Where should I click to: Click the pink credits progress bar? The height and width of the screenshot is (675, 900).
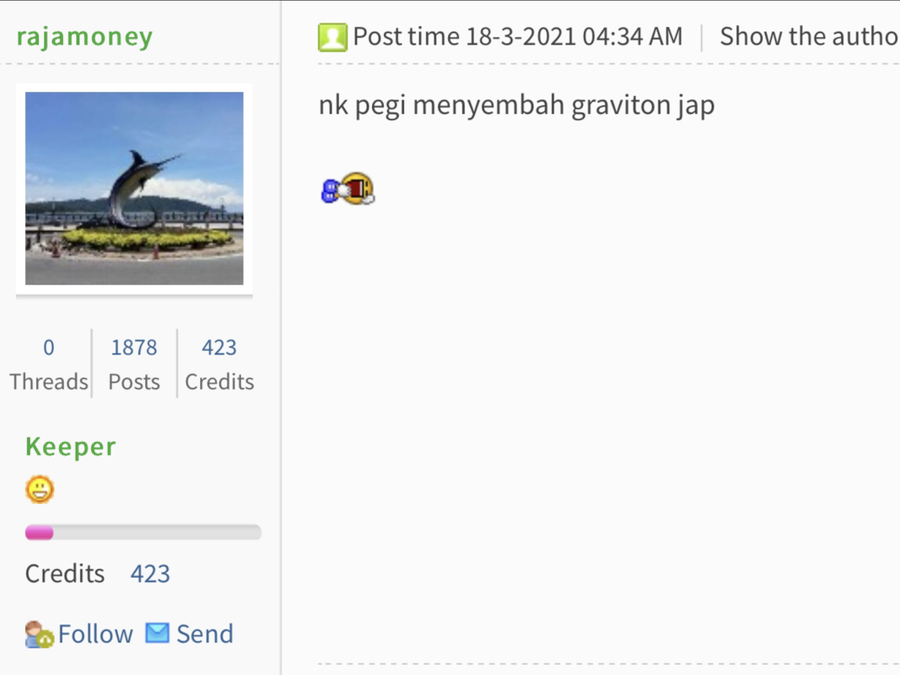click(x=143, y=532)
